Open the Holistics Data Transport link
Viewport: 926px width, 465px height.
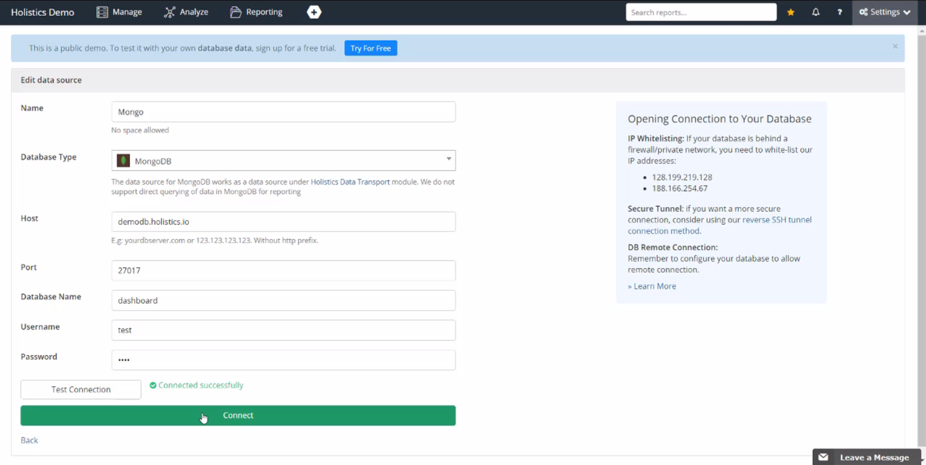pos(350,182)
